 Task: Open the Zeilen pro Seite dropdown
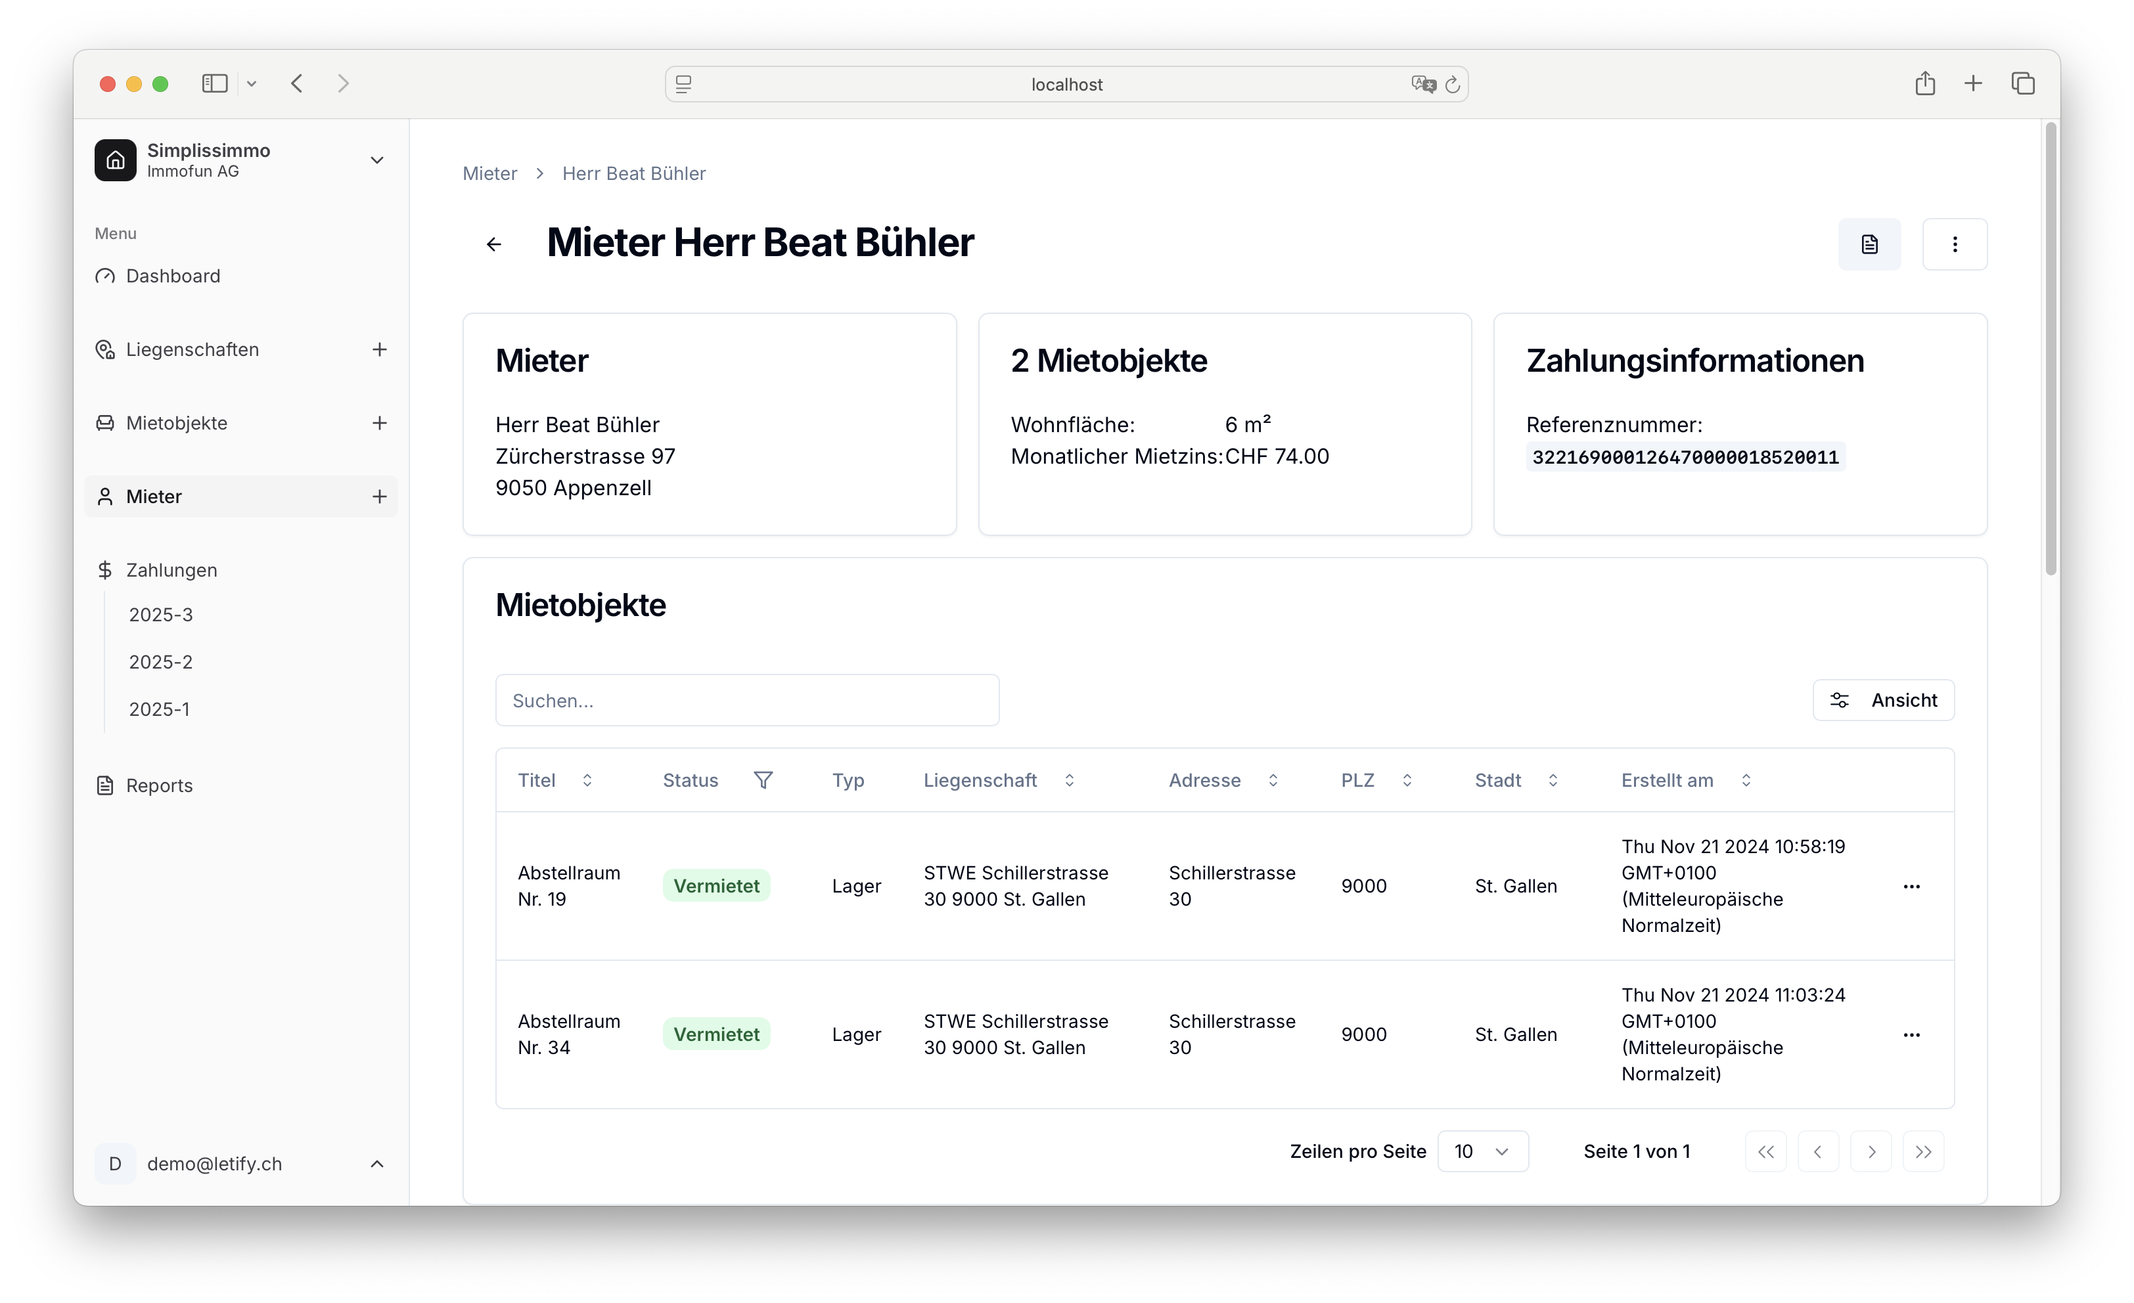[x=1482, y=1151]
